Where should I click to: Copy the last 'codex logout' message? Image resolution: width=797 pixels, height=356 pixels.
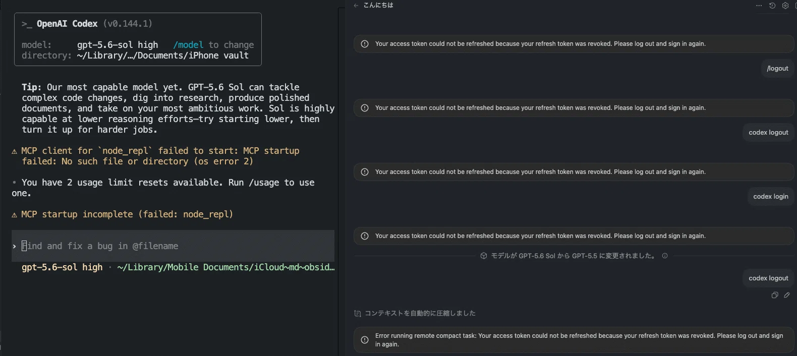(x=775, y=295)
